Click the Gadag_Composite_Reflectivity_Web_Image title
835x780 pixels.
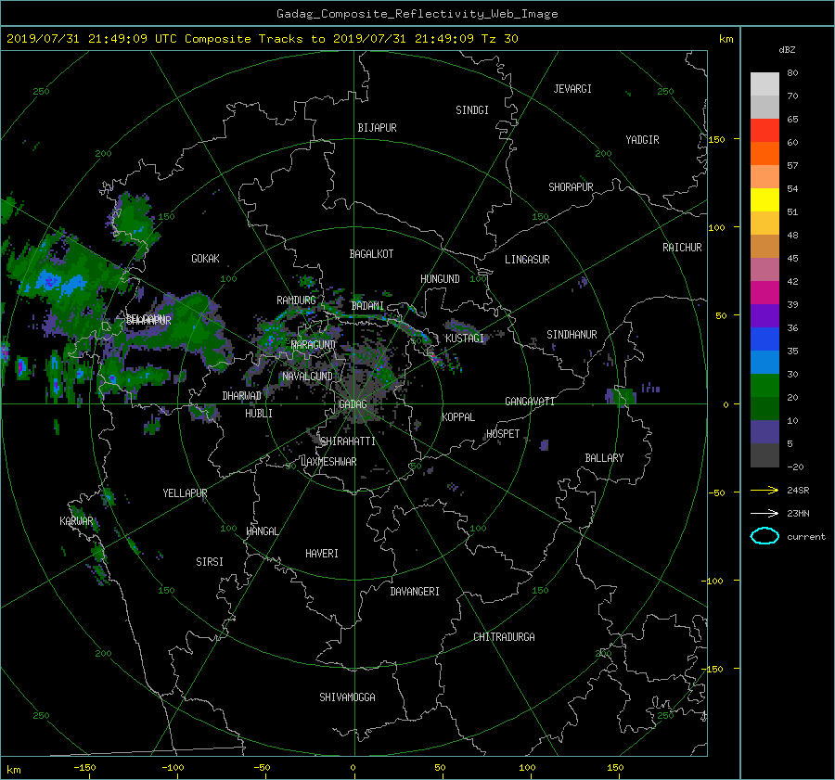pos(417,14)
